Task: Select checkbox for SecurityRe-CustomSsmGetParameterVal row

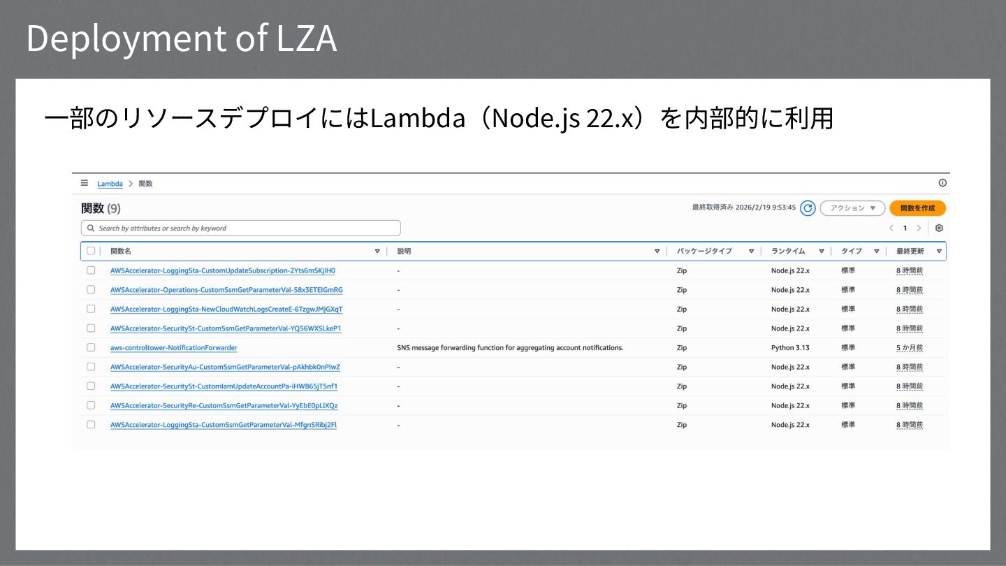Action: click(x=91, y=405)
